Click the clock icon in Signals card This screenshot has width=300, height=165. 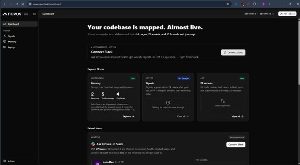coord(168,103)
